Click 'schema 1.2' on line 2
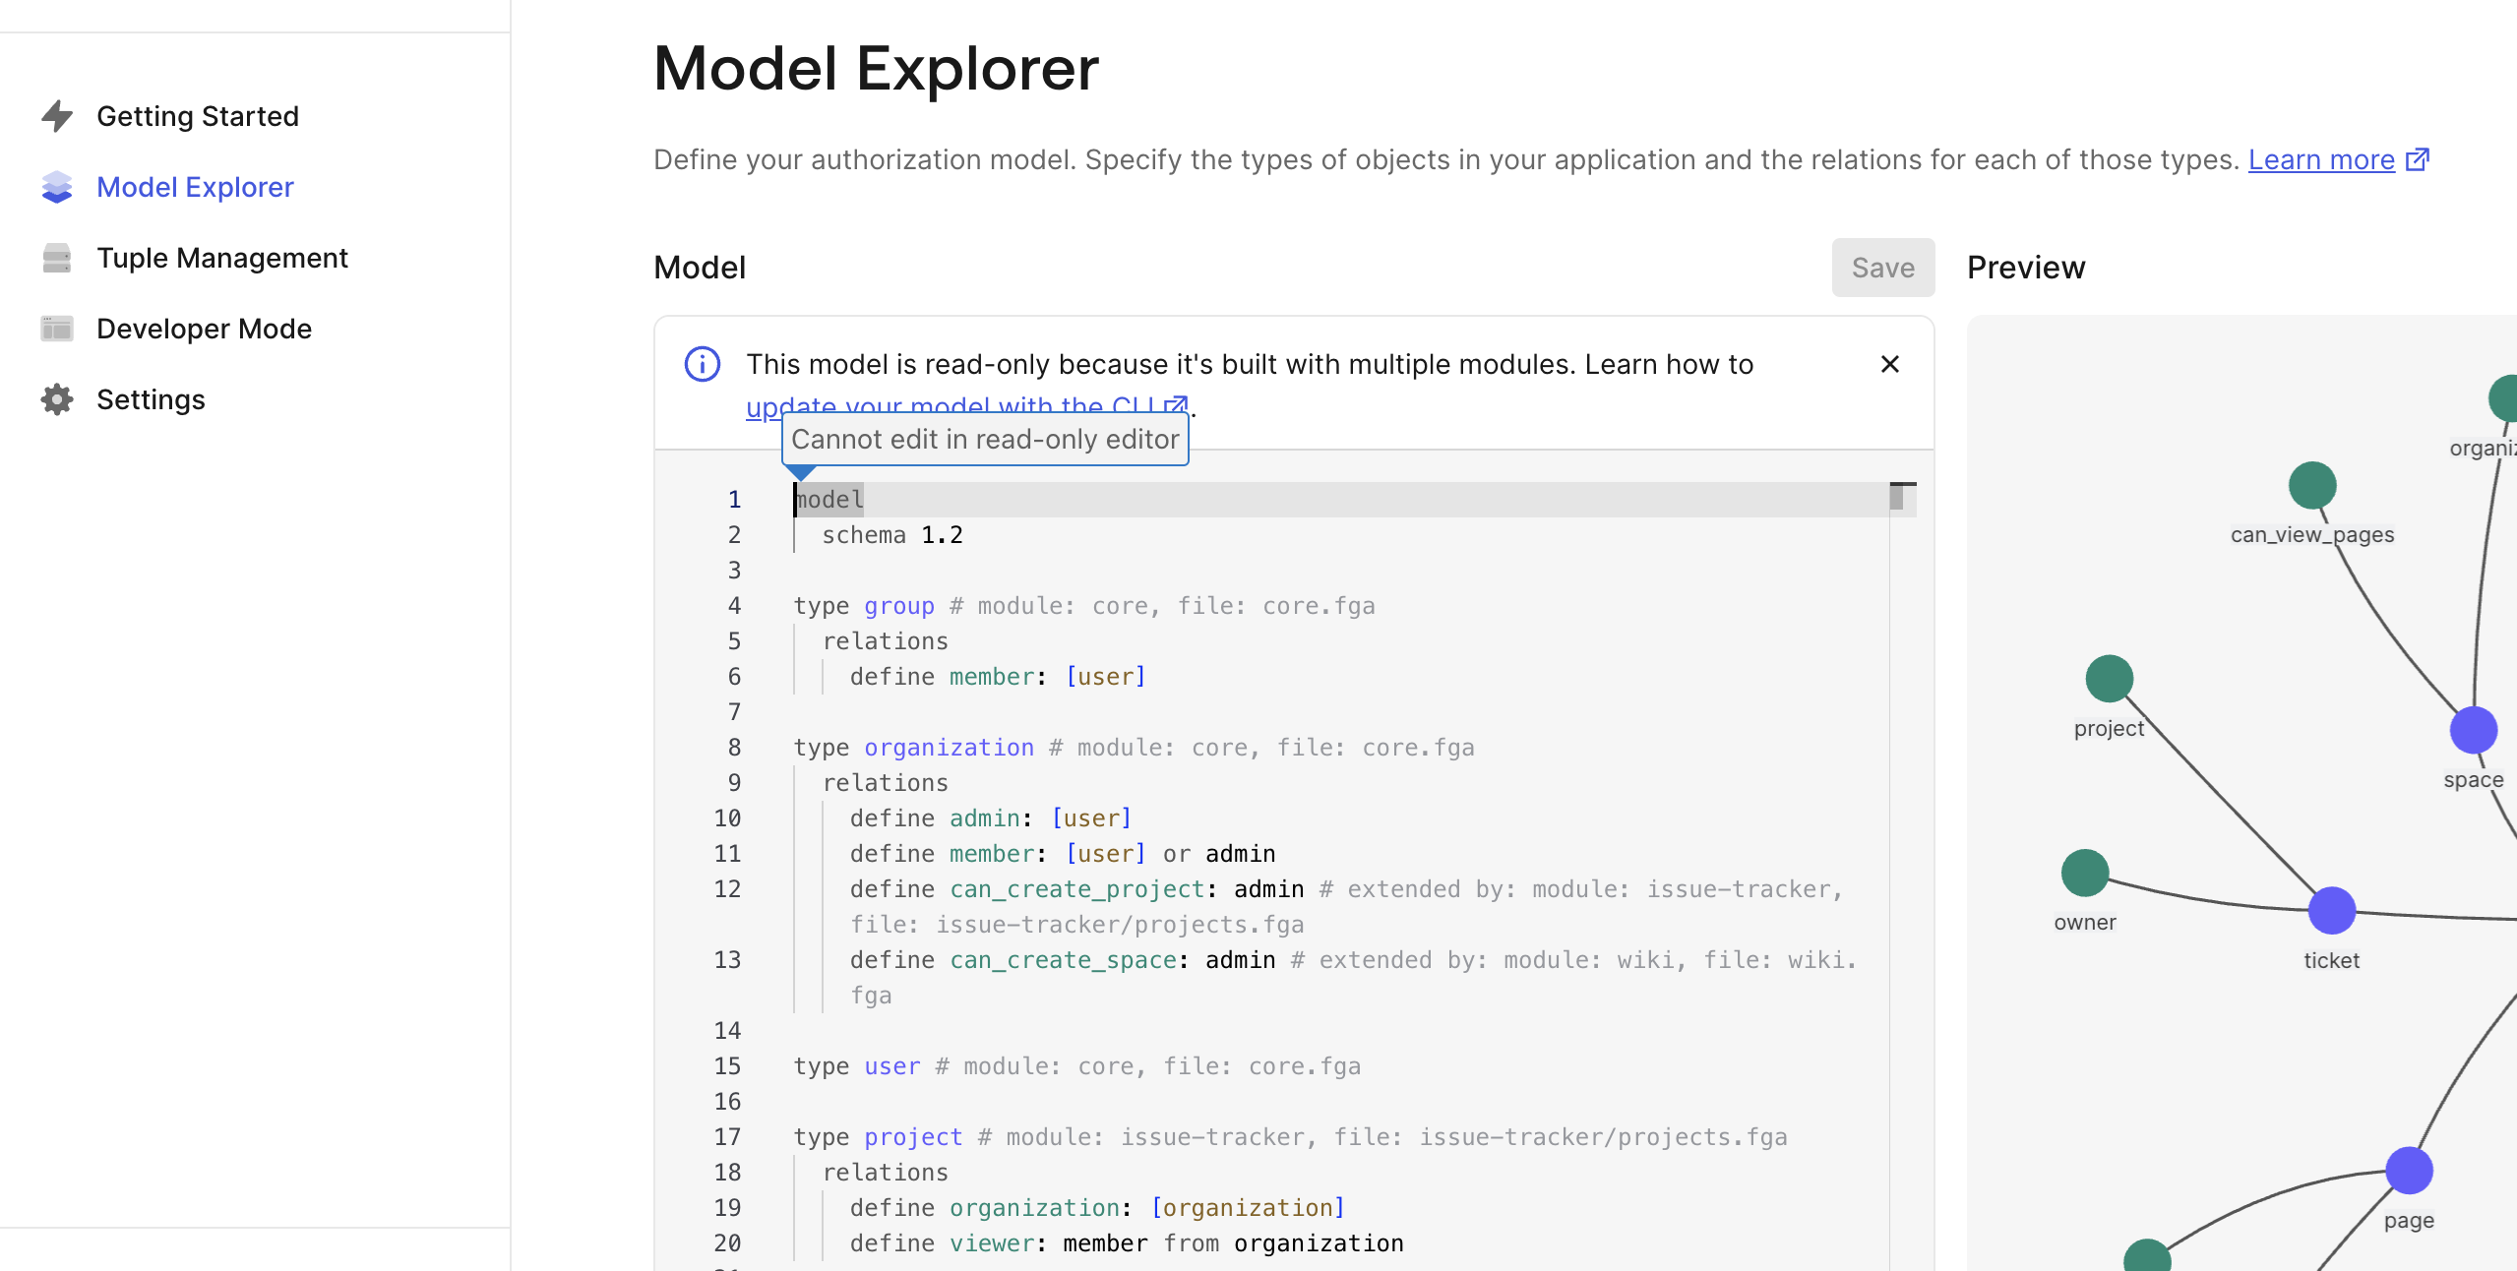Screen dimensions: 2517x1271 pyautogui.click(x=892, y=535)
